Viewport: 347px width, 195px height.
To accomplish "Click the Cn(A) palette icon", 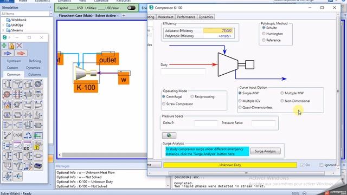I will tap(17, 135).
